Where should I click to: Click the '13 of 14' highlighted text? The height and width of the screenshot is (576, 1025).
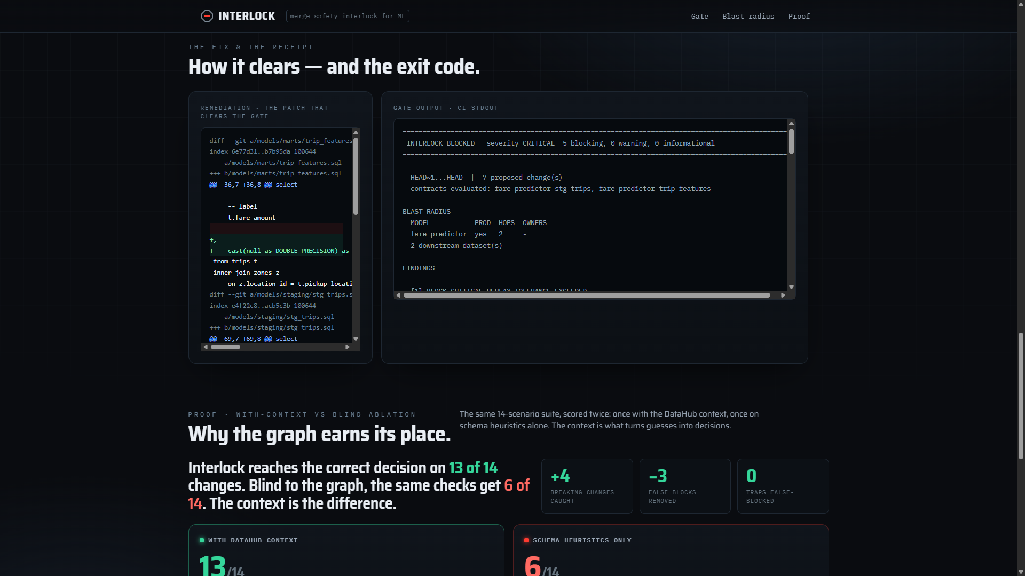click(x=473, y=468)
